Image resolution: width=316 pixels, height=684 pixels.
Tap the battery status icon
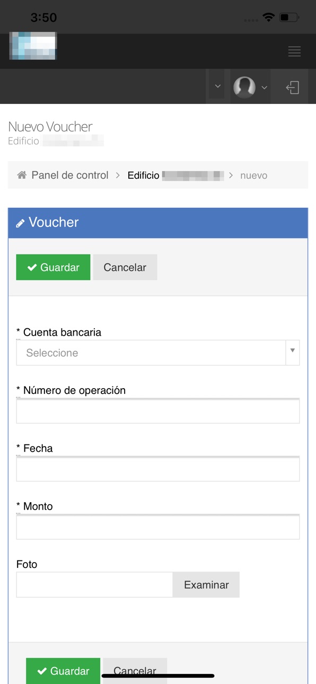click(x=289, y=17)
